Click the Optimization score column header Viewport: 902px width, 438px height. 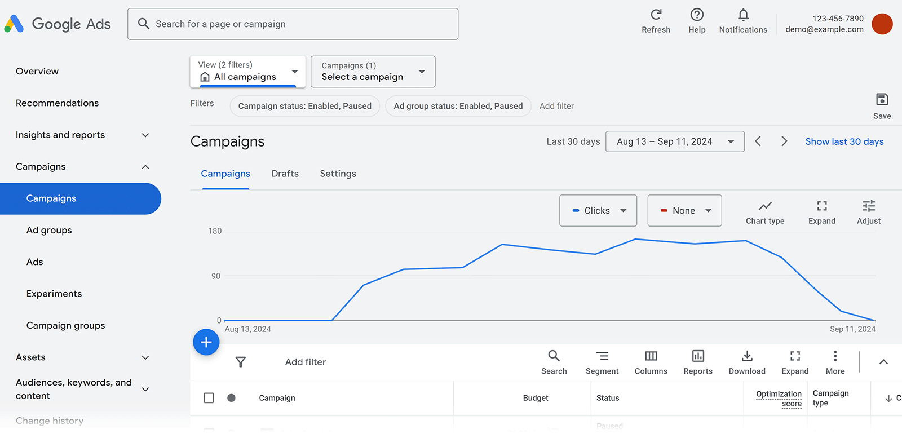(x=779, y=399)
